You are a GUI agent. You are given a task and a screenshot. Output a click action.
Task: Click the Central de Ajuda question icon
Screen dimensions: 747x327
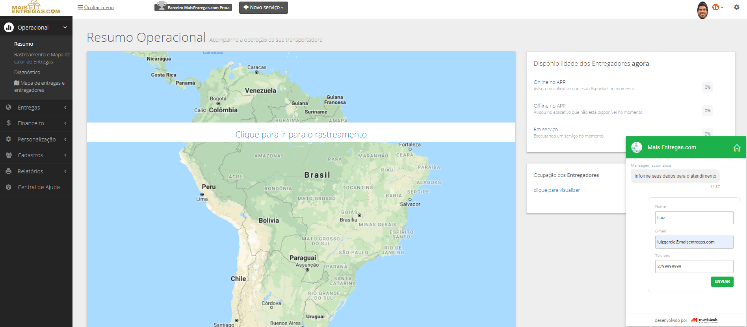(x=9, y=187)
